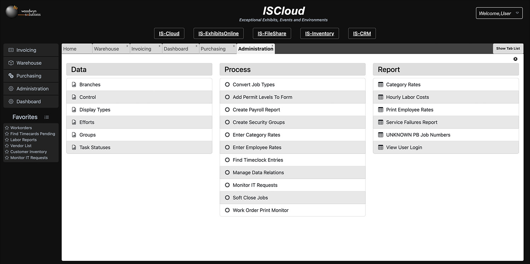
Task: Click the star icon next to Workorders
Action: [7, 128]
